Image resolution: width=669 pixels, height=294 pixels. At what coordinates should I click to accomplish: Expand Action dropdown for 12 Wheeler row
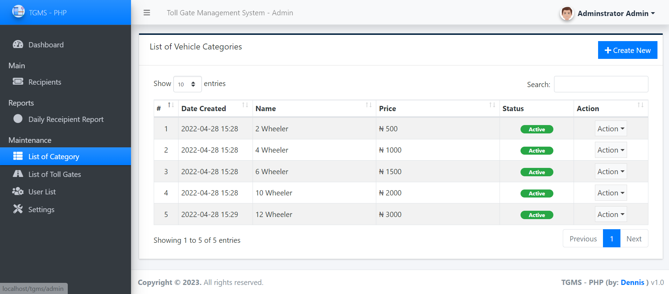tap(611, 215)
